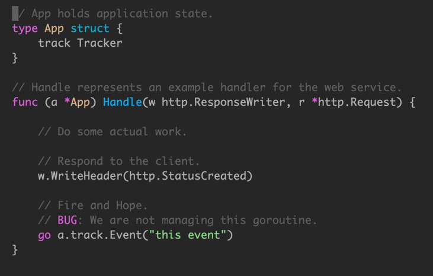
Task: Click the 'func' keyword
Action: click(x=25, y=102)
